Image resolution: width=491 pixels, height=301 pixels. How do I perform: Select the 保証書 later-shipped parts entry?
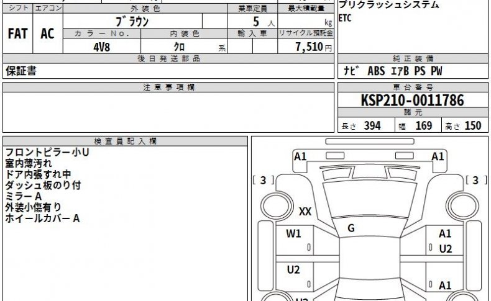[21, 71]
